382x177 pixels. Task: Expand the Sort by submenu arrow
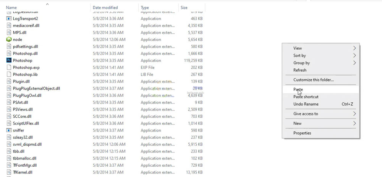(354, 55)
